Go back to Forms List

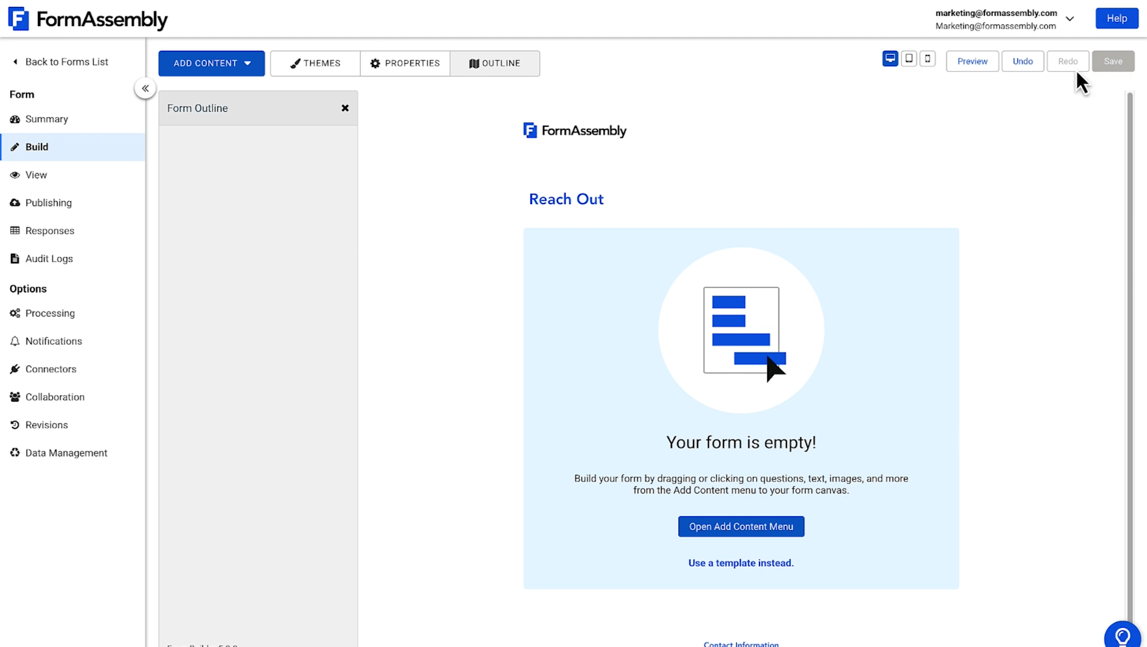point(66,62)
